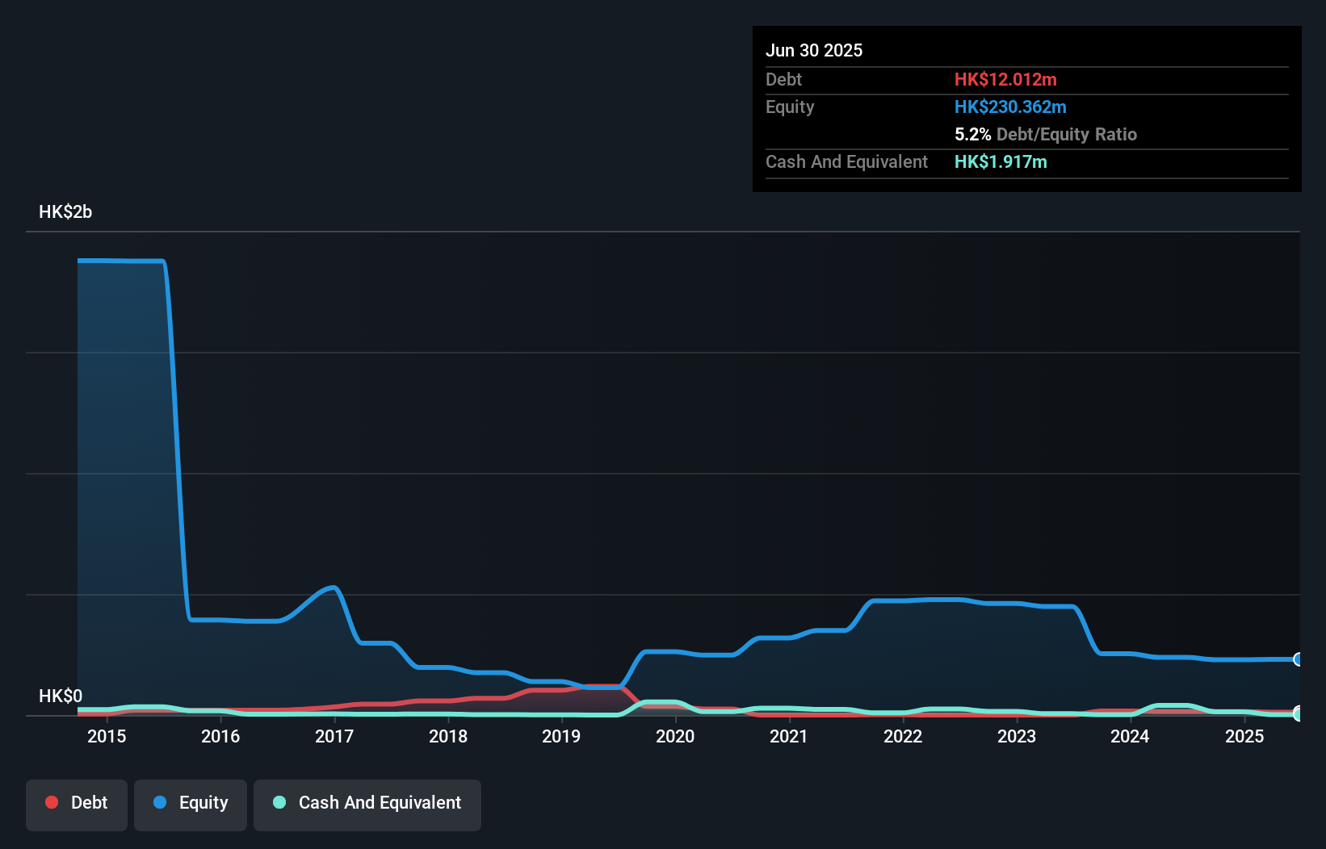Click the 2019 x-axis label
This screenshot has height=849, width=1326.
tap(561, 736)
